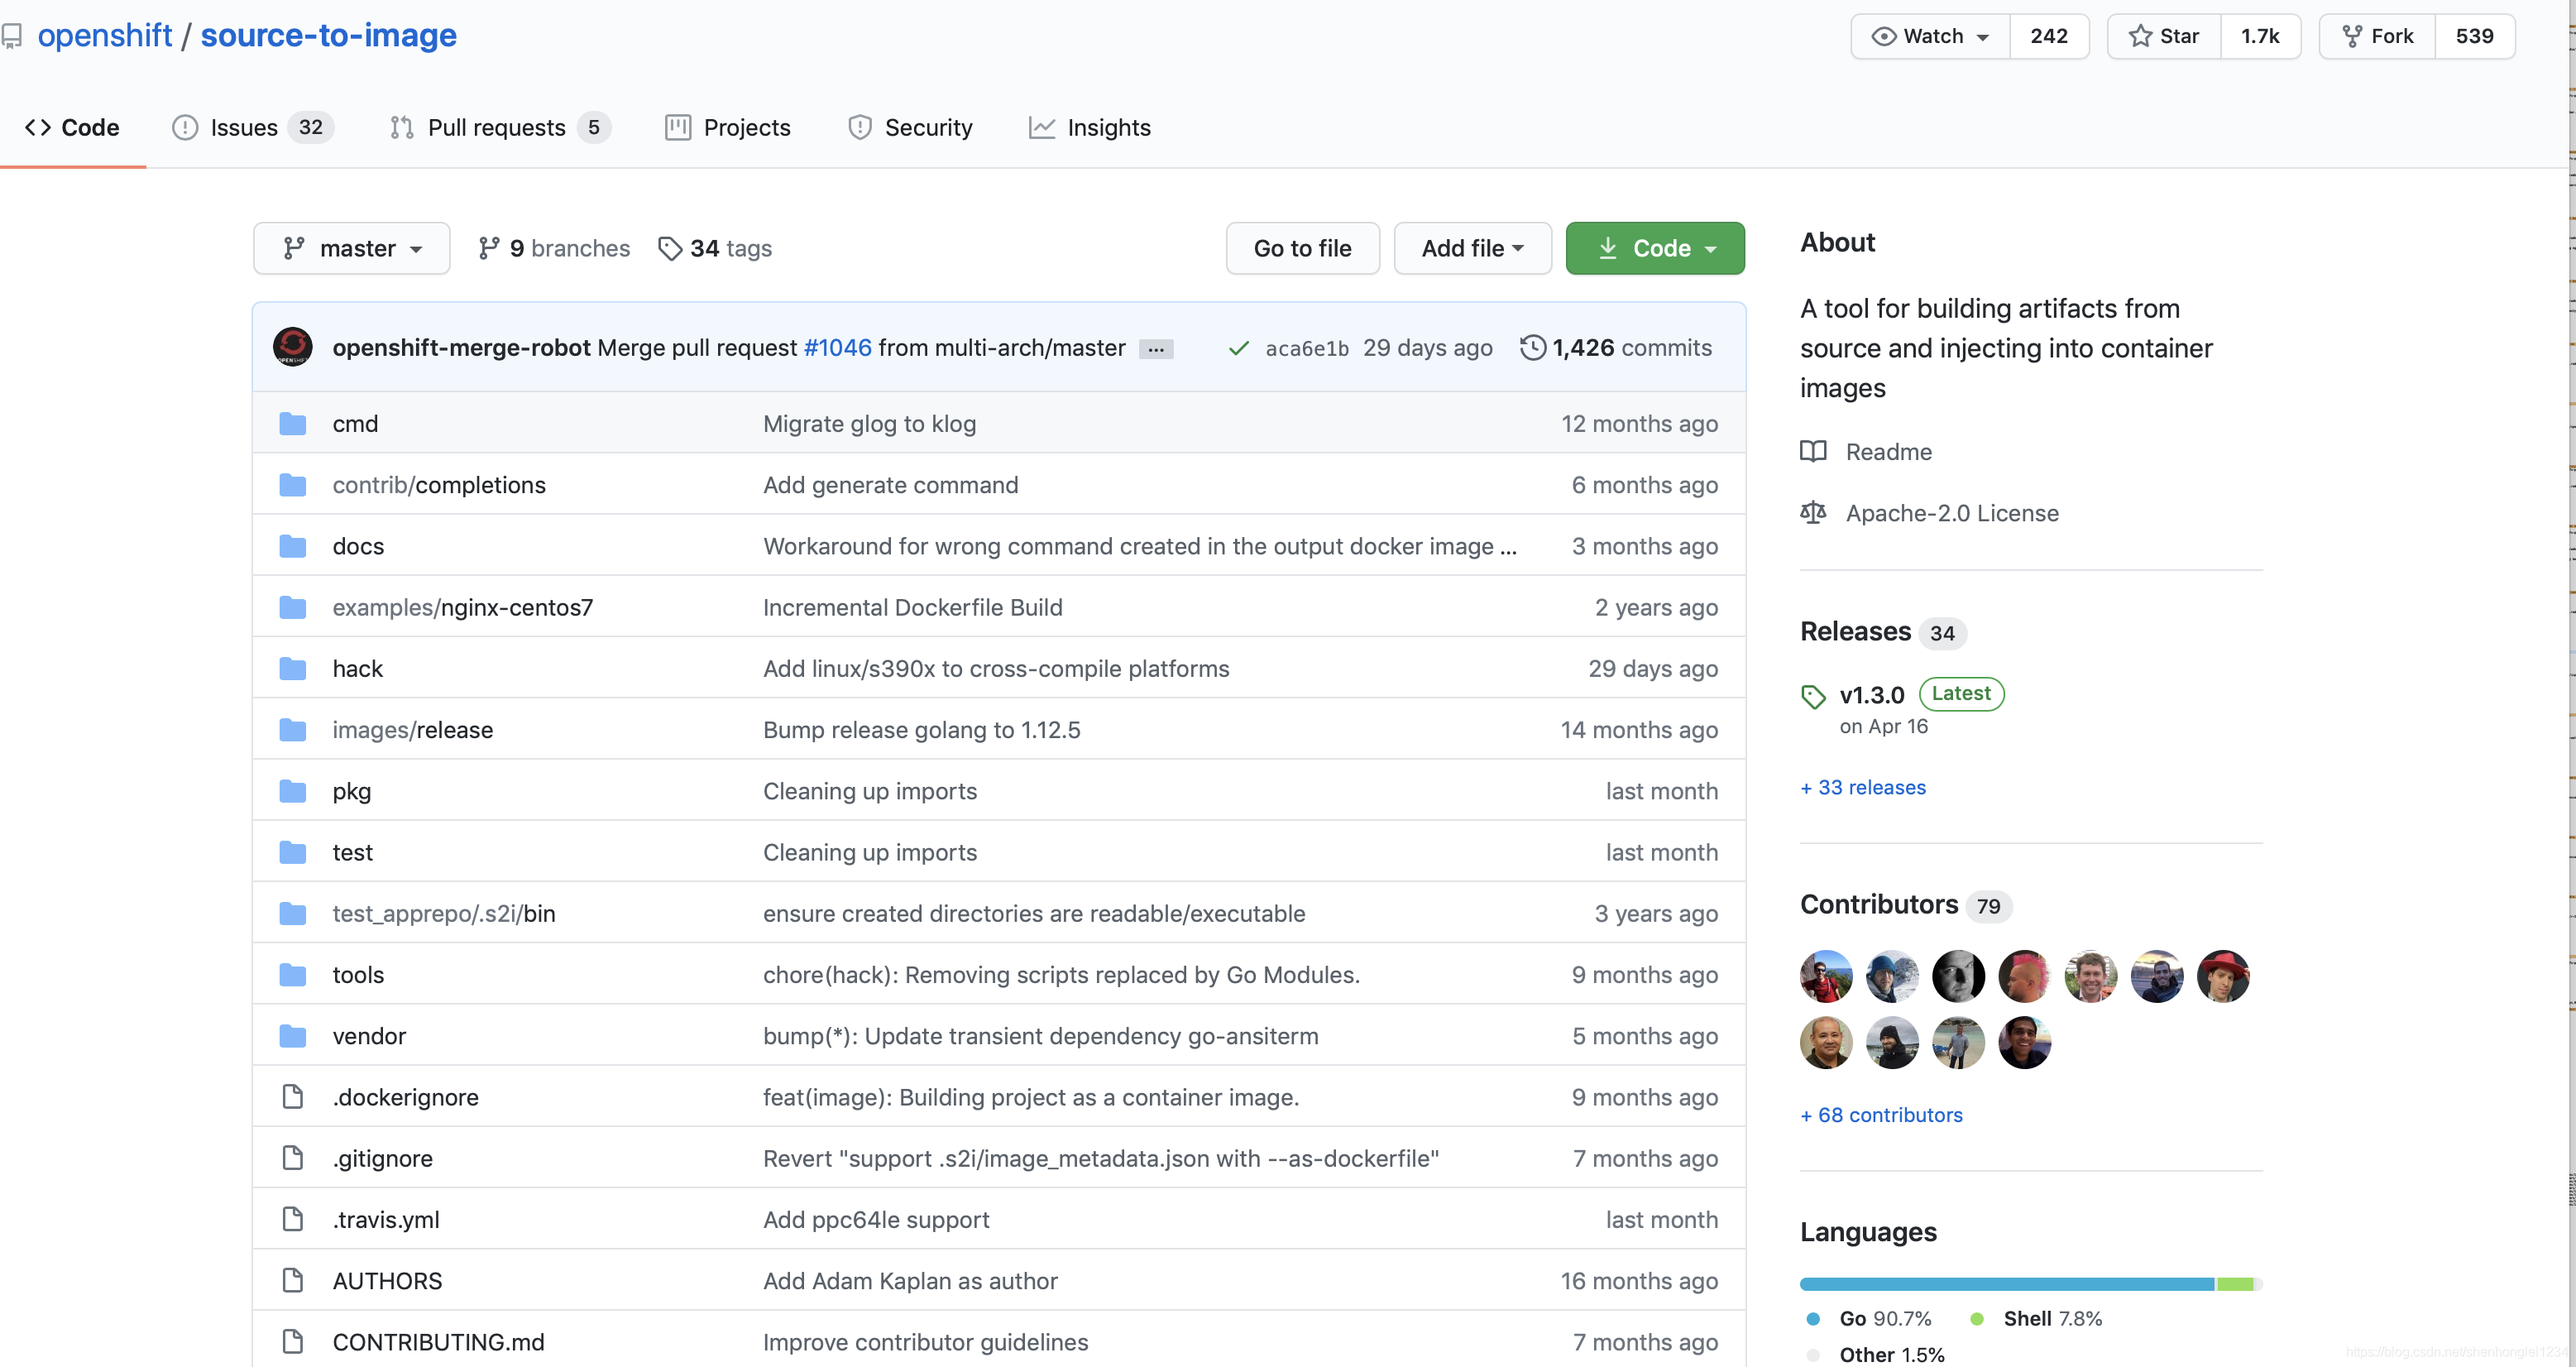
Task: Click the openshift-merge-robot avatar
Action: [292, 347]
